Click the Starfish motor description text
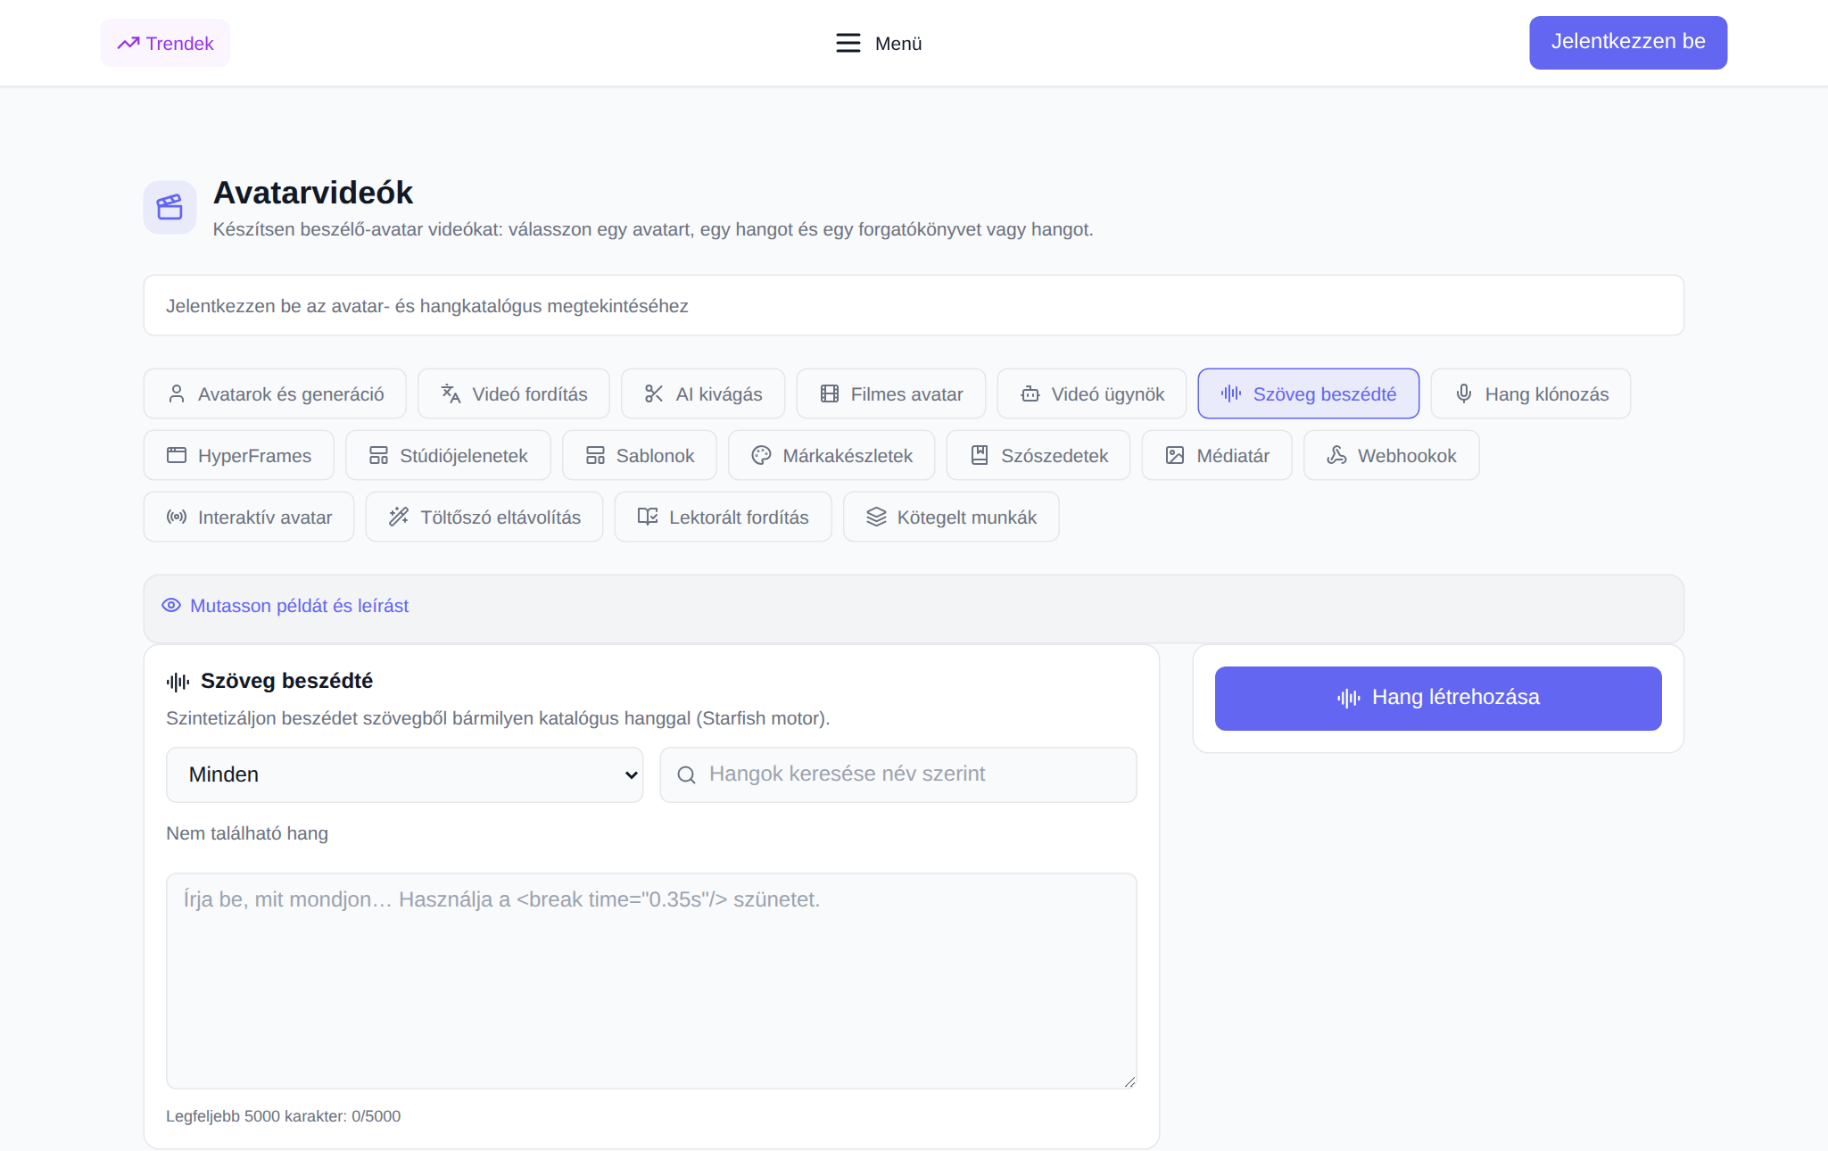The height and width of the screenshot is (1151, 1828). pos(498,717)
